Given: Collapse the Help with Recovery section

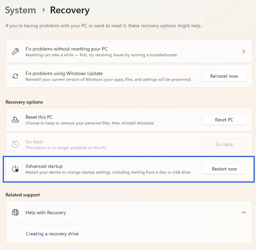Looking at the screenshot, I should 244,212.
